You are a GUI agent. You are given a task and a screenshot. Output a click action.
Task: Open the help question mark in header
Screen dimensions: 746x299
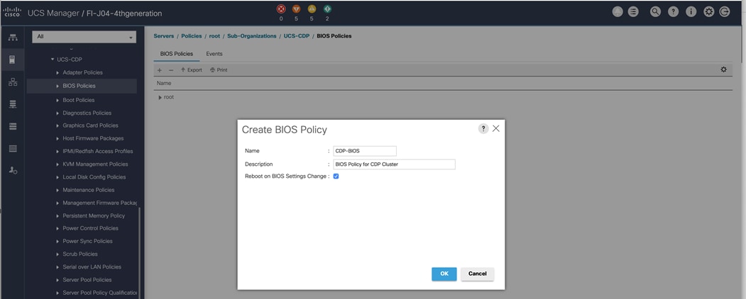673,12
